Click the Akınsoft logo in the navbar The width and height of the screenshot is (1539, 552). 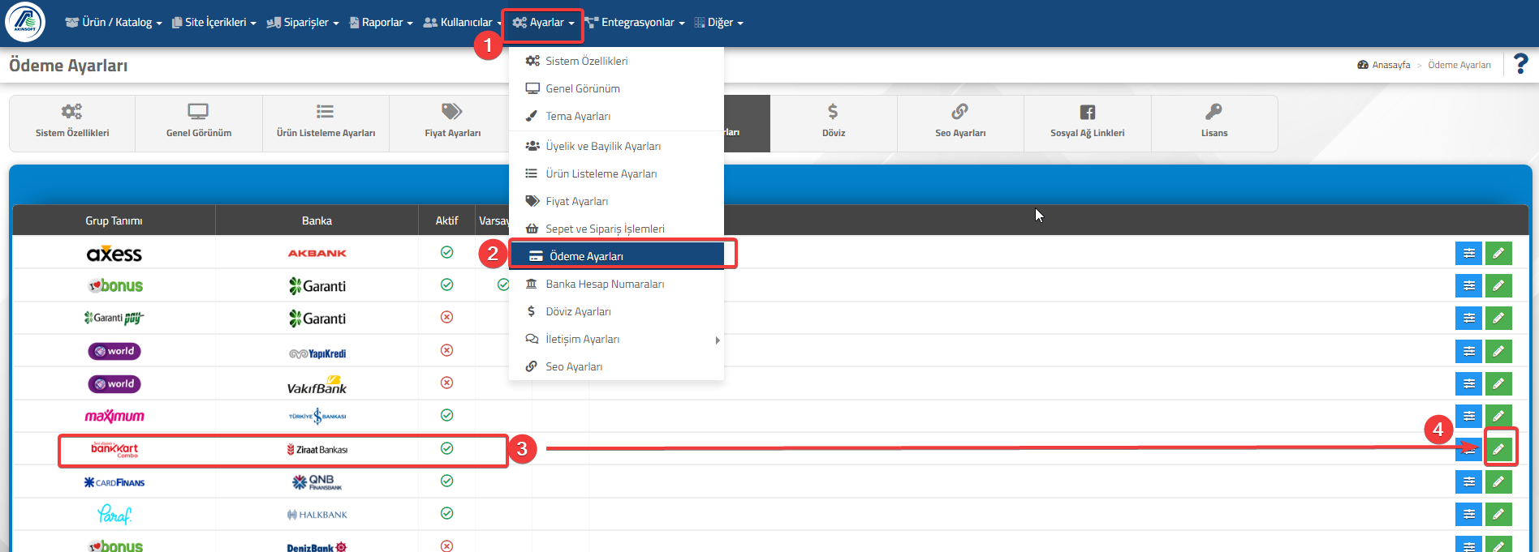[25, 22]
